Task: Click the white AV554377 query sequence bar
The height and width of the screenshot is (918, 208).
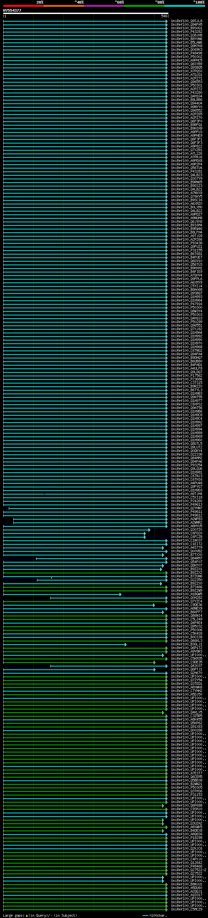Action: point(85,13)
